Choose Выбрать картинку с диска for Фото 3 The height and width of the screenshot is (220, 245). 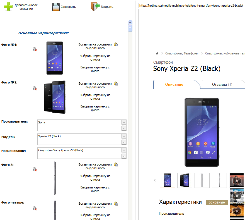point(95,189)
